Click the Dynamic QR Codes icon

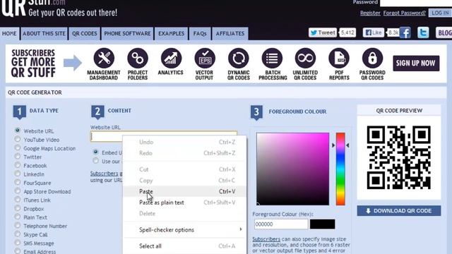click(x=239, y=59)
